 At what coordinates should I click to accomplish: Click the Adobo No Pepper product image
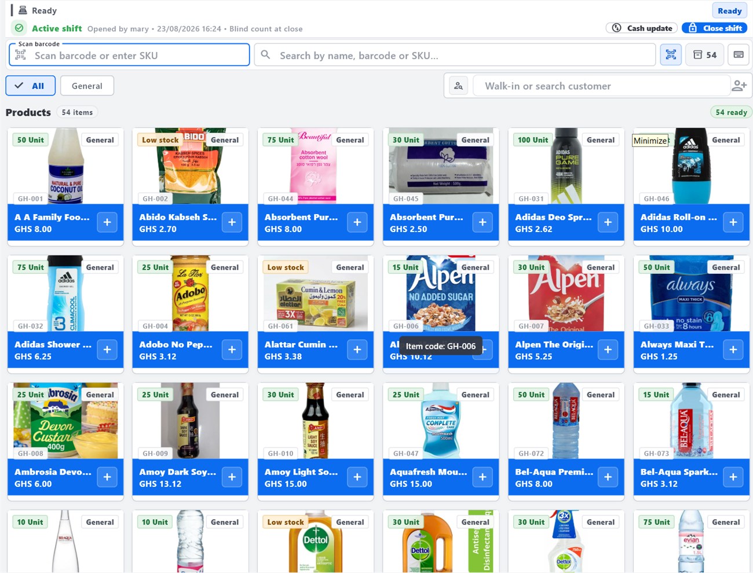click(191, 293)
